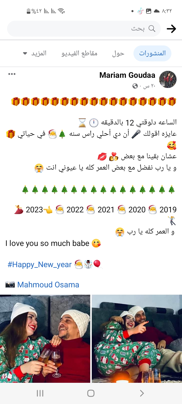Tap the cloud weather icon in the status bar
The width and height of the screenshot is (182, 404).
157,11
